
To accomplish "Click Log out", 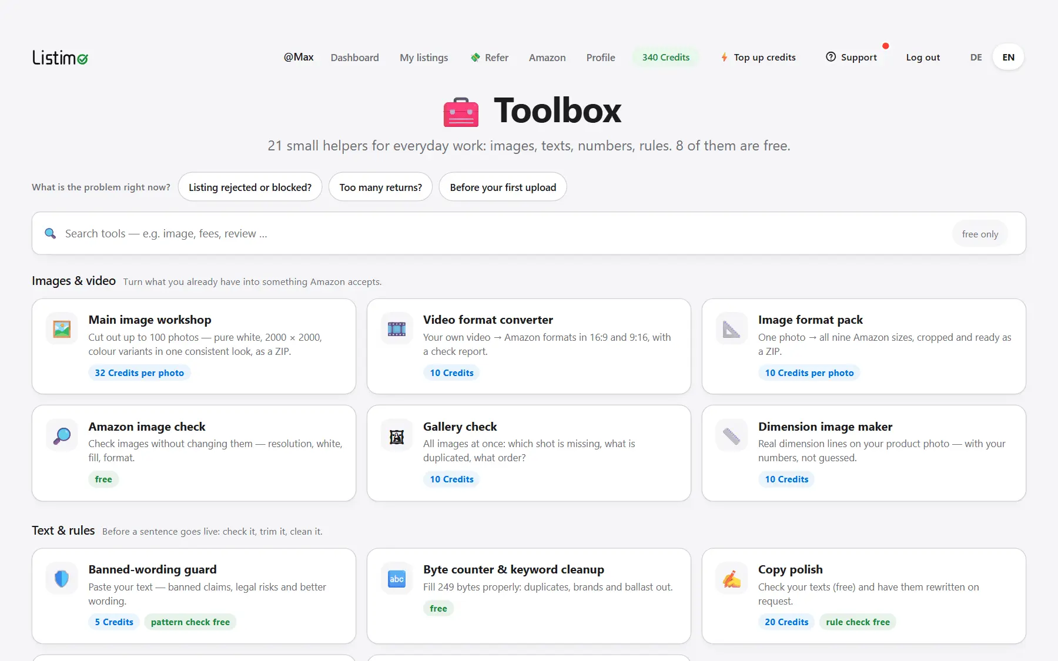I will point(923,57).
